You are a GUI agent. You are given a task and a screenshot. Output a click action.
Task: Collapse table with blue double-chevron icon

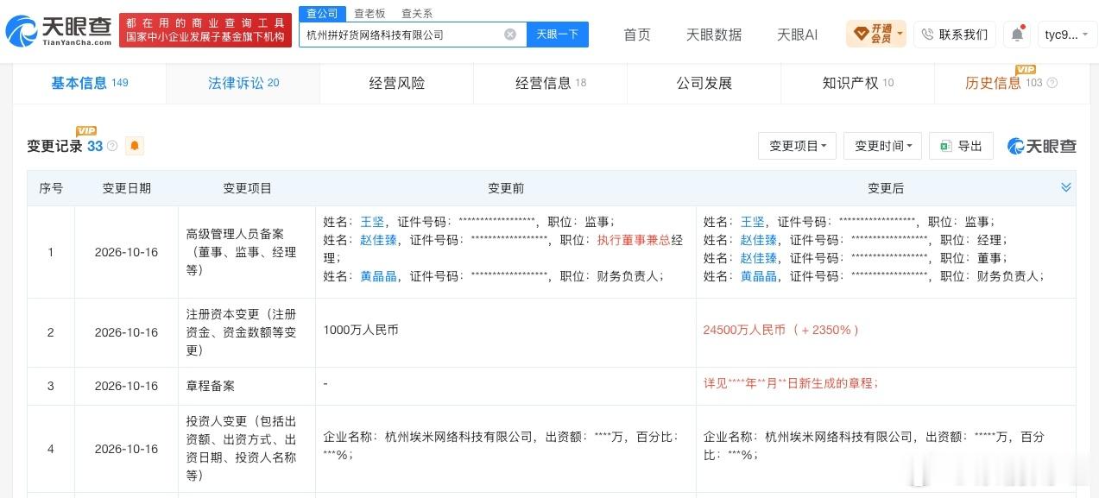point(1066,187)
